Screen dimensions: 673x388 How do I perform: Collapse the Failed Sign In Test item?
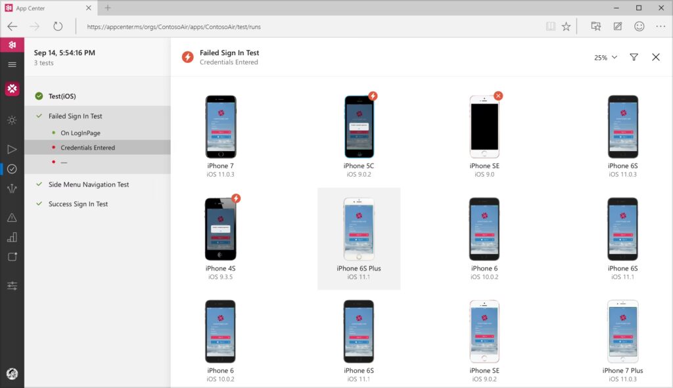click(39, 116)
